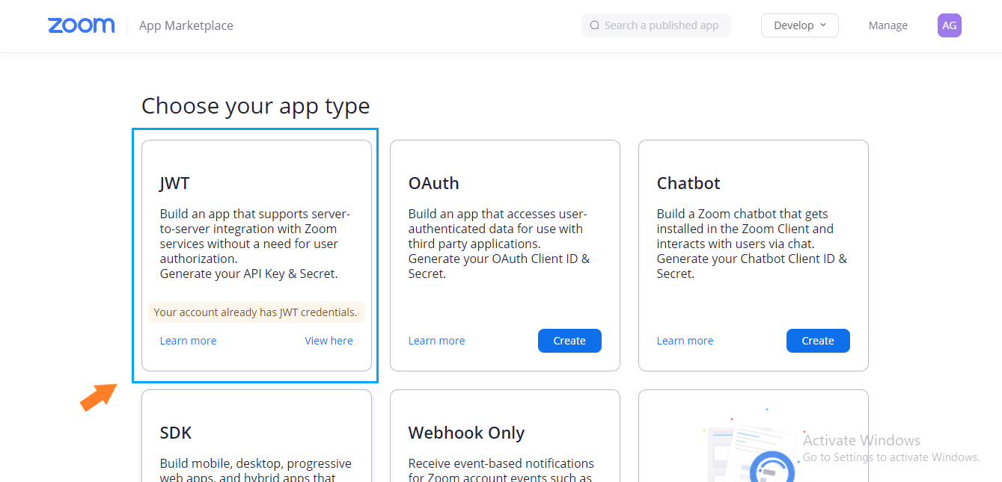Open the Manage page
The image size is (1002, 482).
888,25
